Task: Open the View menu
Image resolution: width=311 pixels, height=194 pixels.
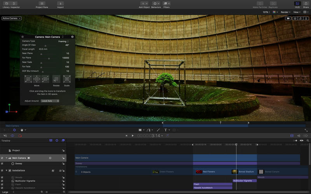Action: (297, 12)
